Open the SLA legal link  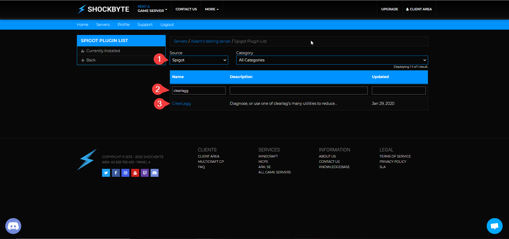point(383,167)
